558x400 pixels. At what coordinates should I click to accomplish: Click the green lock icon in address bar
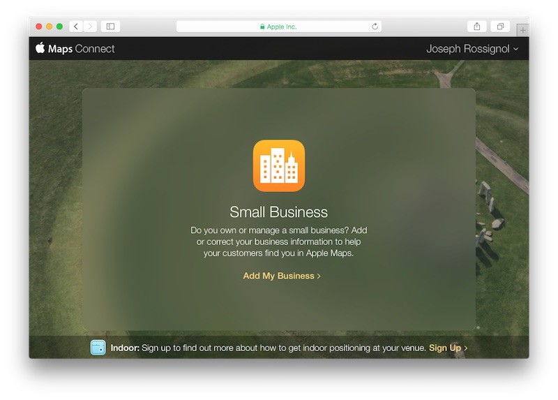coord(262,27)
